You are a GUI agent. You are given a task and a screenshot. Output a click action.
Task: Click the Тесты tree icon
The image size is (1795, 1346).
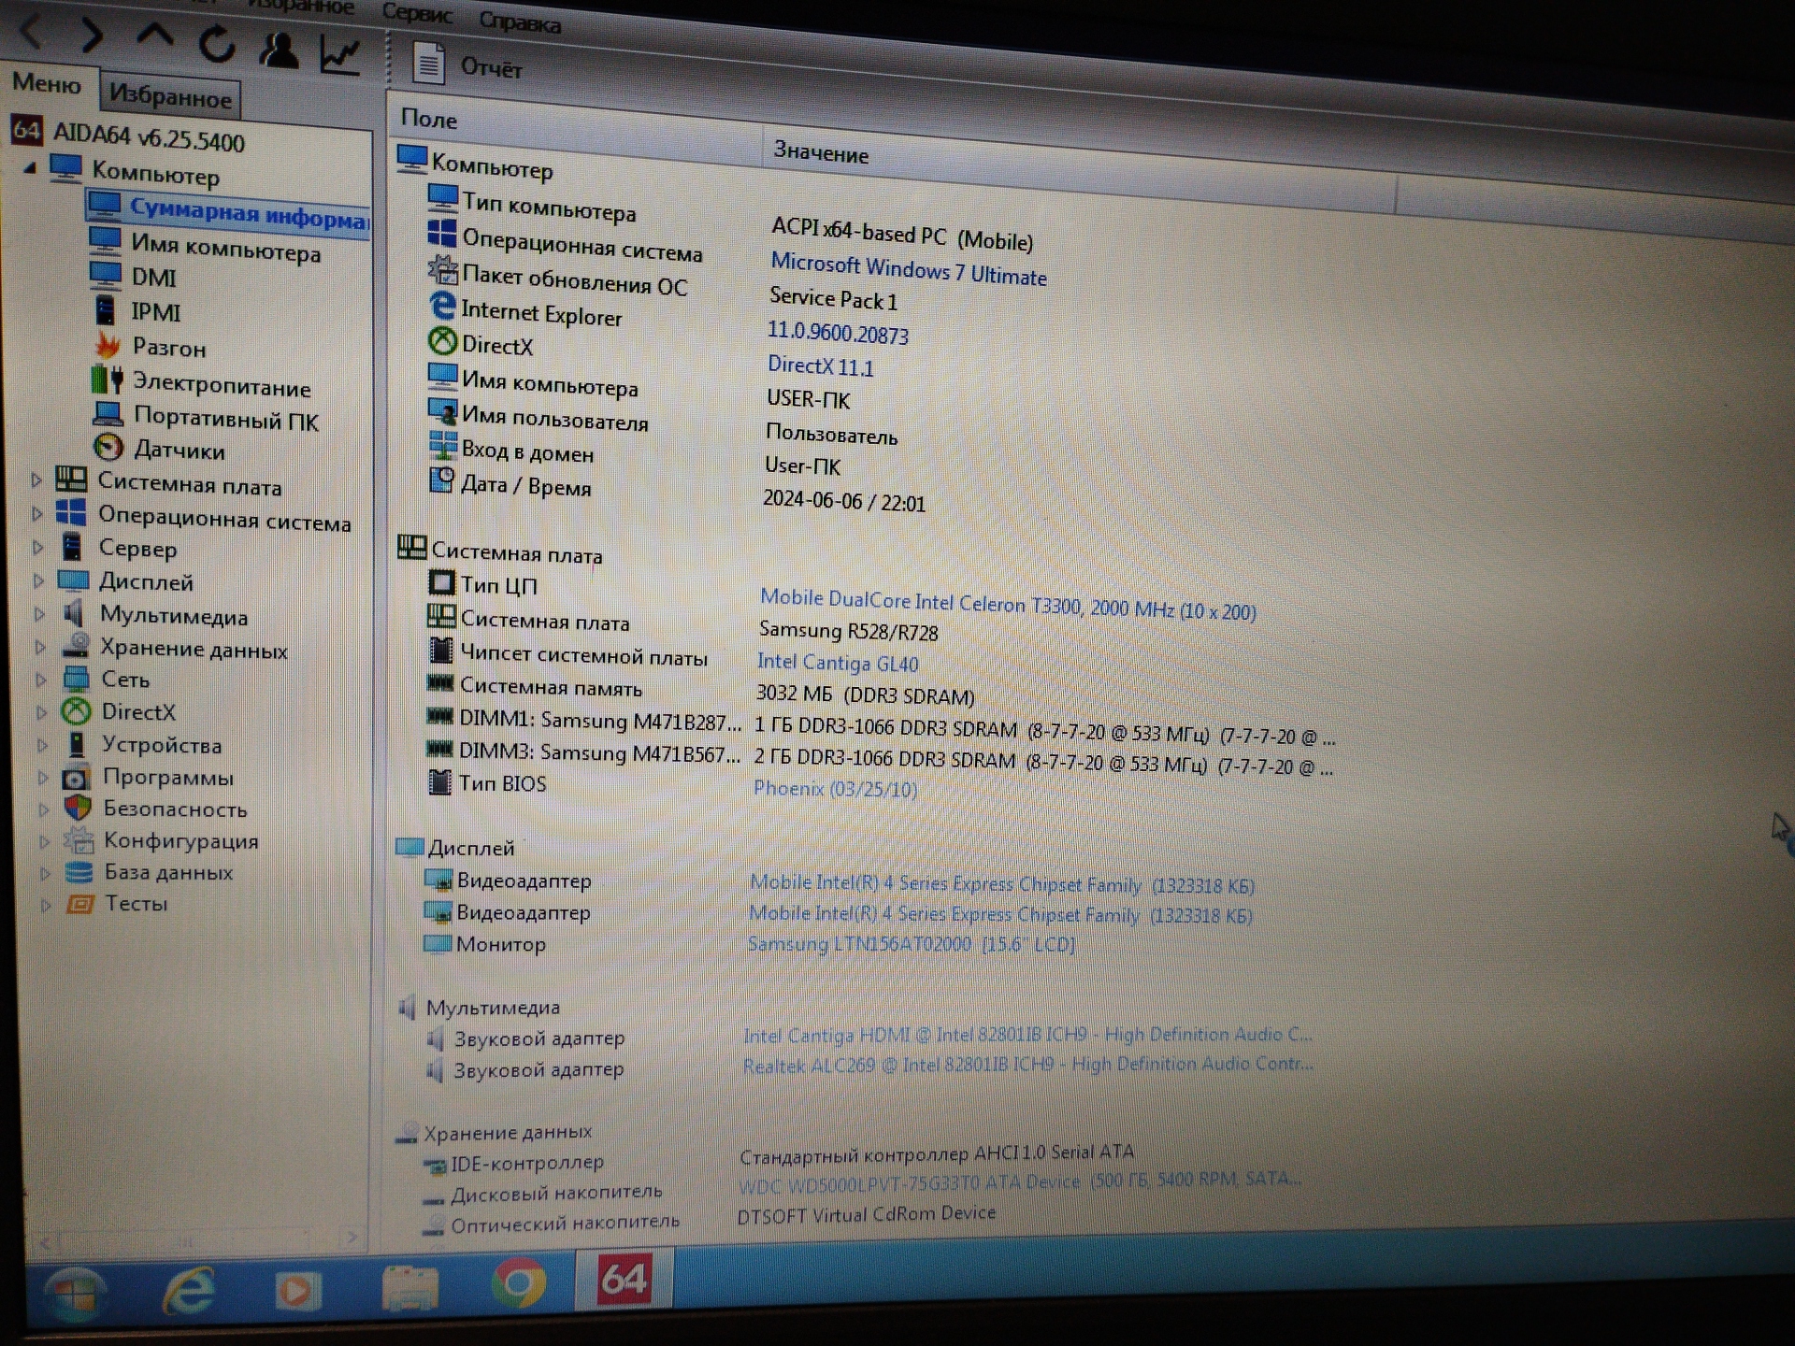(x=79, y=904)
